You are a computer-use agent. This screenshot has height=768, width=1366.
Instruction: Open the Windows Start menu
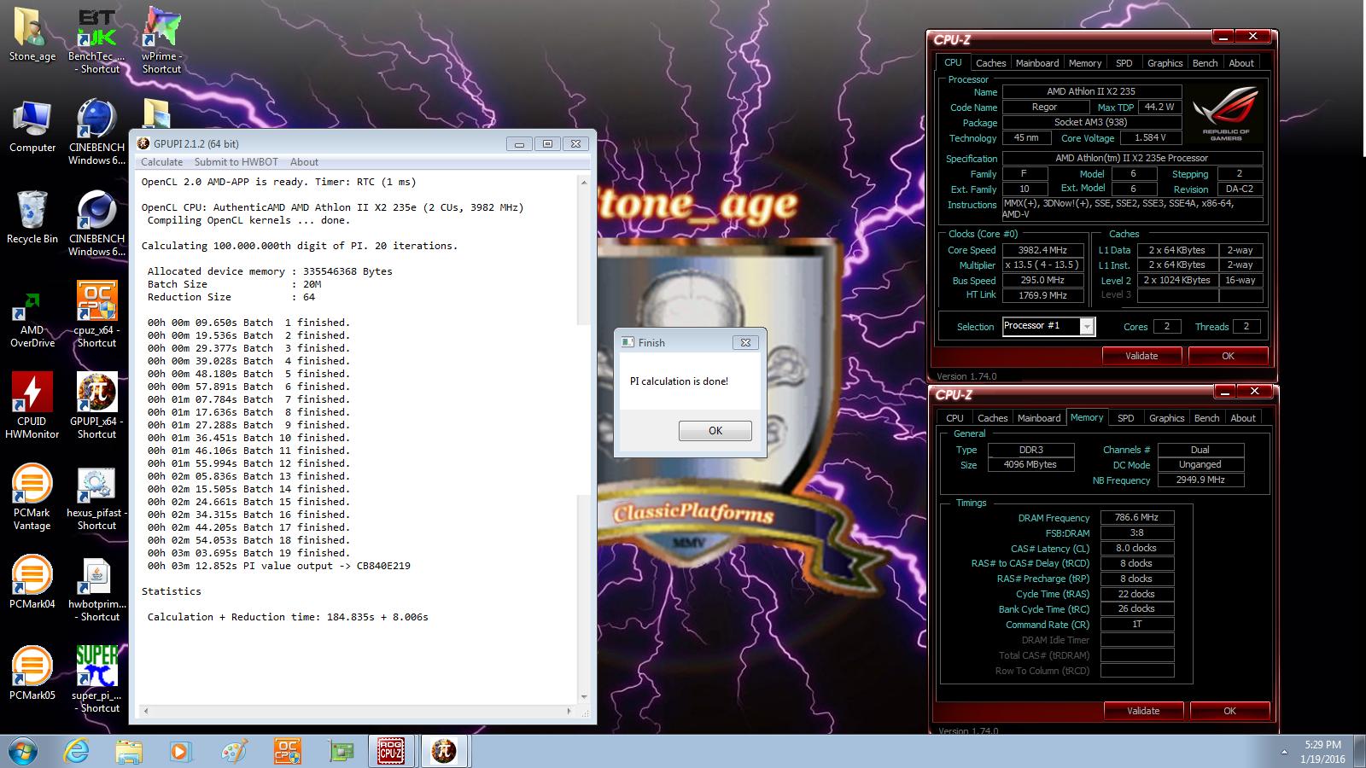[23, 751]
